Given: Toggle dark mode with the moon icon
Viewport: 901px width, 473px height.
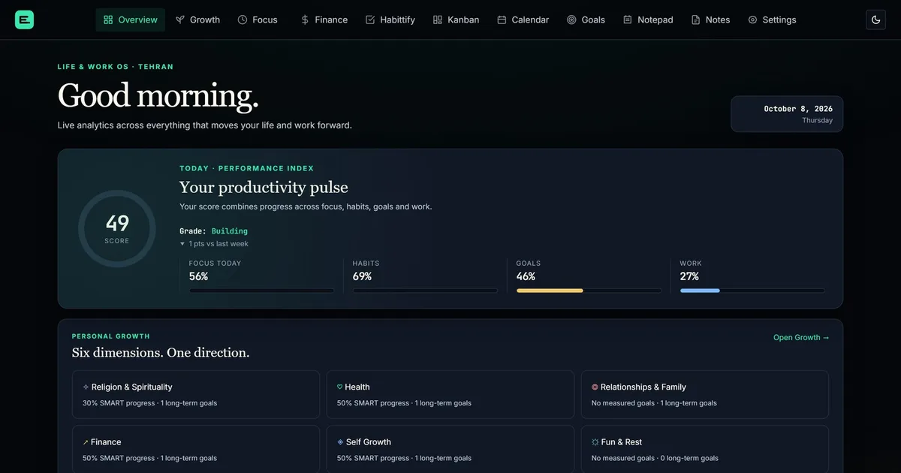Looking at the screenshot, I should click(x=875, y=20).
